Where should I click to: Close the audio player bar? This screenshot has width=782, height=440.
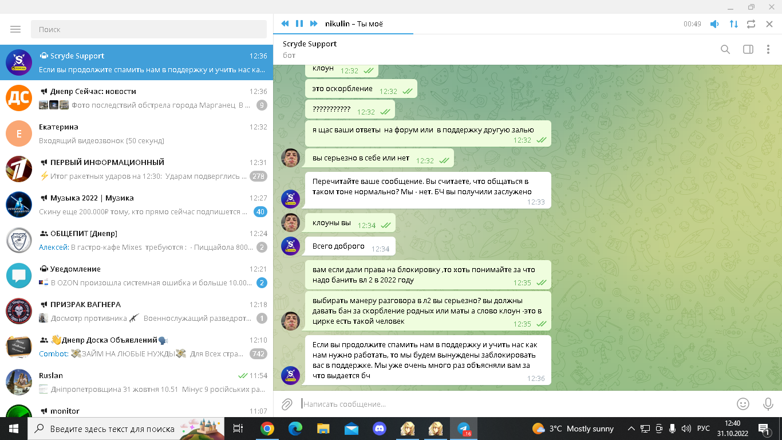click(769, 24)
